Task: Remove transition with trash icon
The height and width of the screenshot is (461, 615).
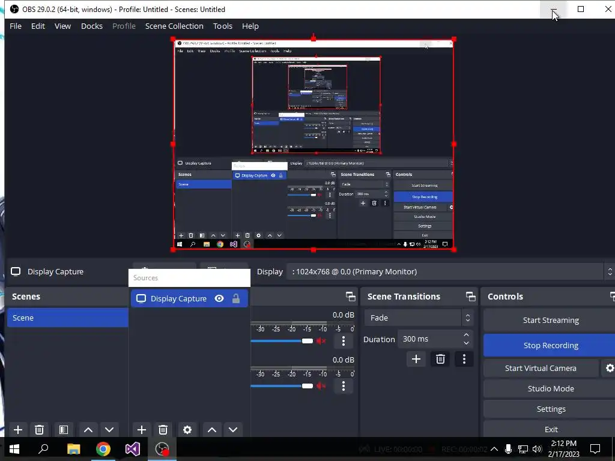Action: tap(440, 359)
